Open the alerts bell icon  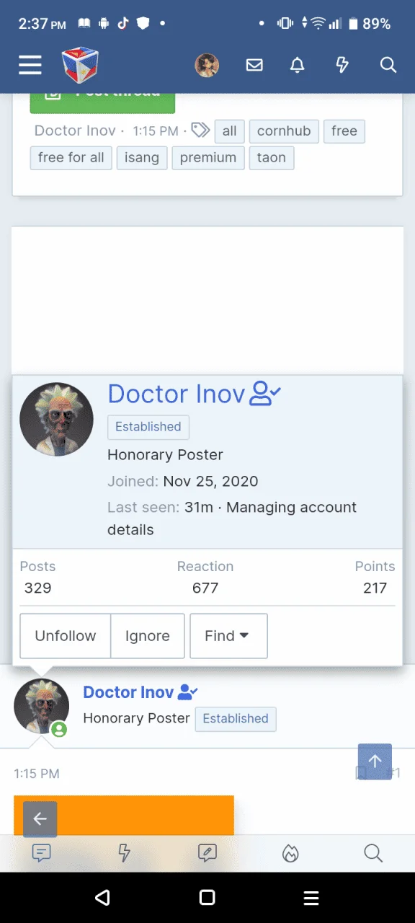[298, 65]
